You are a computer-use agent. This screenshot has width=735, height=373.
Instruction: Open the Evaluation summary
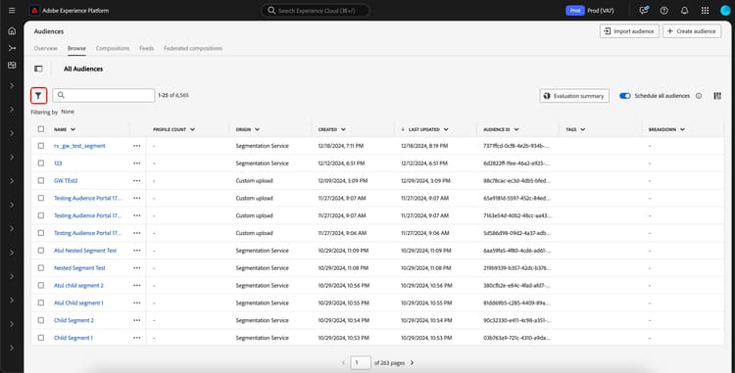574,96
